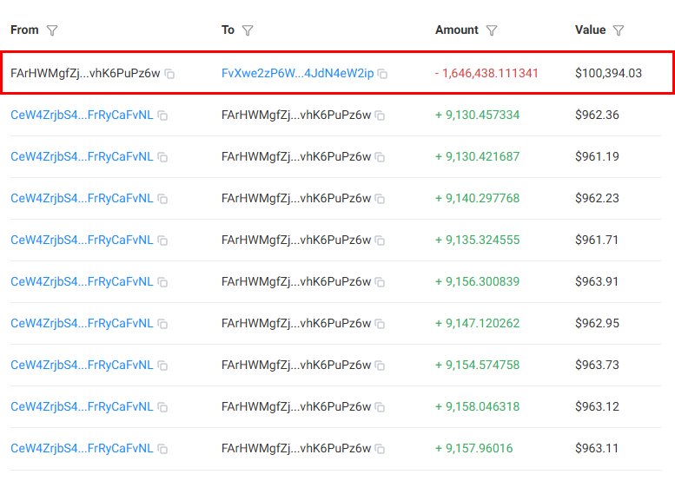
Task: Copy the To address in the $961.19 row
Action: pyautogui.click(x=381, y=157)
